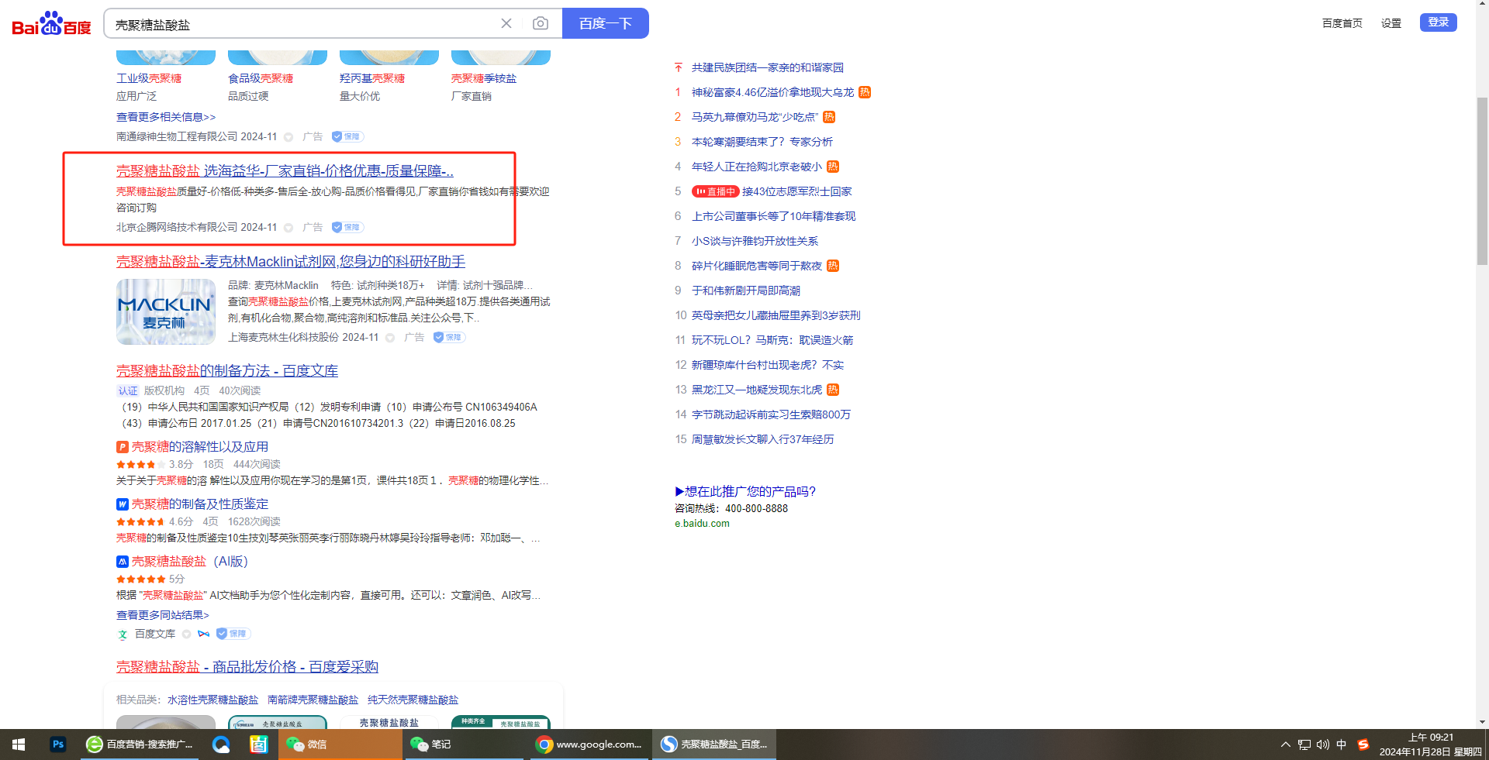Click the blue A icon beside 壳聚糖盐酸盐 (AI版)
The width and height of the screenshot is (1489, 760).
click(x=123, y=562)
